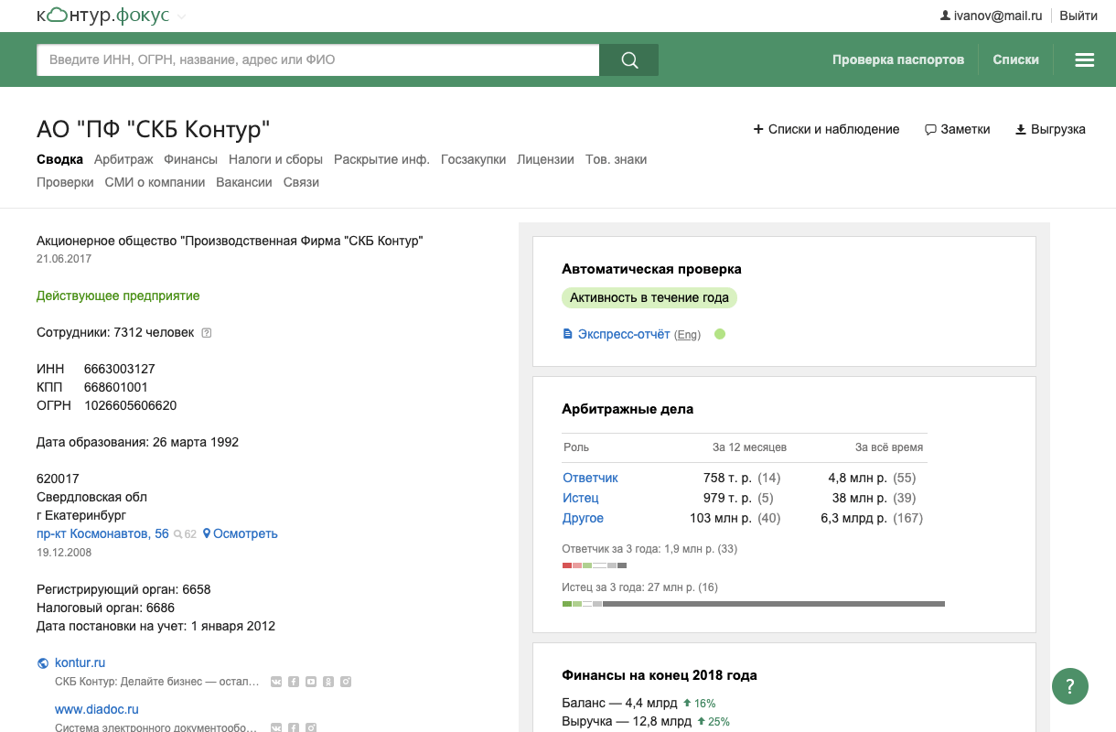1116x732 pixels.
Task: Click address link пр-кт Космонавтов, 56
Action: tap(102, 533)
